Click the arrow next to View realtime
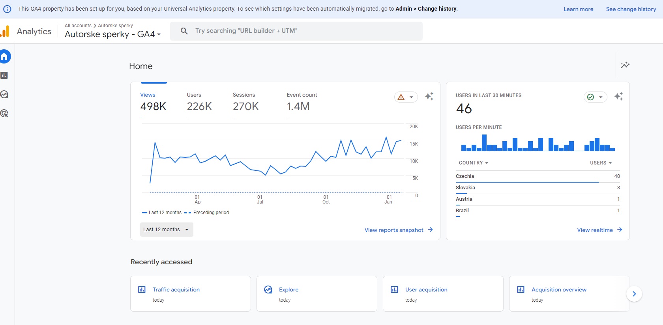Screen dimensions: 663x325 tap(620, 230)
